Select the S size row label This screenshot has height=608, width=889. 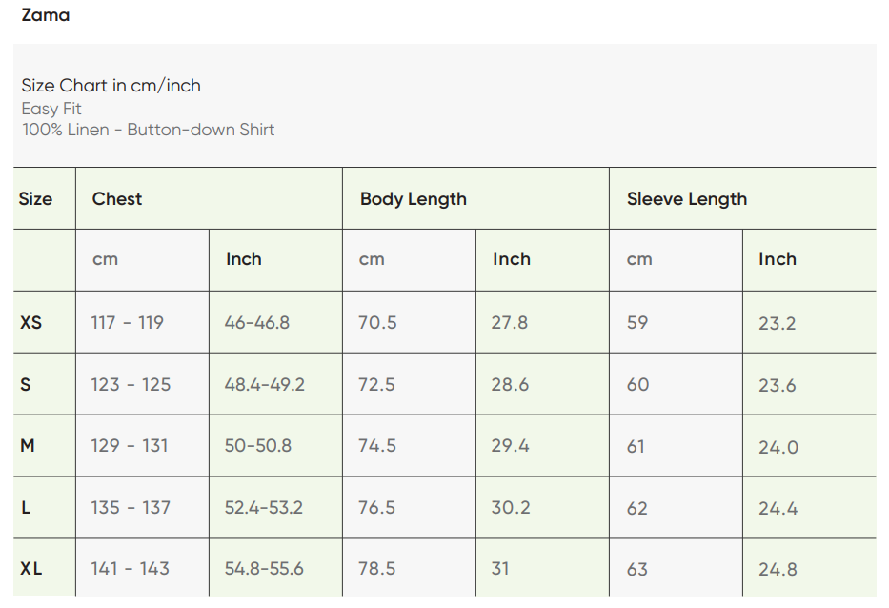tap(26, 385)
